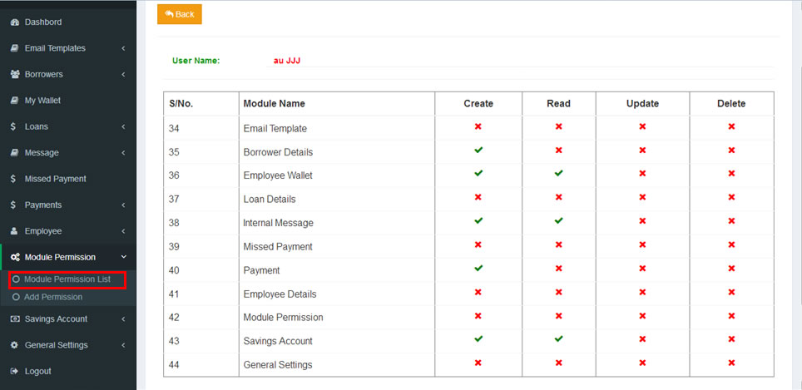Toggle Delete permission for Savings Account

tap(731, 339)
